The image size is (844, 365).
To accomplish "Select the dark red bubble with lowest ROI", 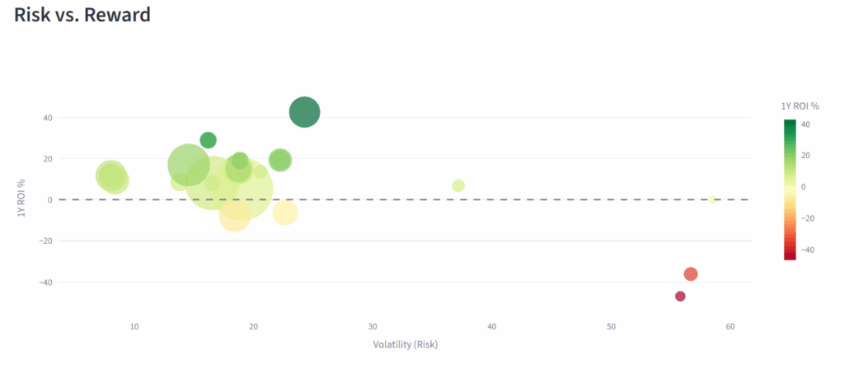I will [680, 297].
